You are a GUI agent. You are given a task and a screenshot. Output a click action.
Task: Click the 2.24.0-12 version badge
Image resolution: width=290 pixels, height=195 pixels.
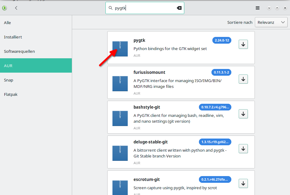222,40
